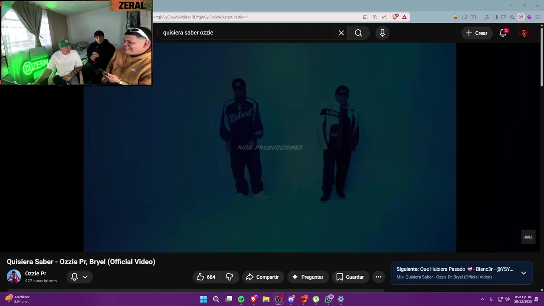Screen dimensions: 544x306
Task: Open the notifications bell with badge 2
Action: [x=503, y=33]
